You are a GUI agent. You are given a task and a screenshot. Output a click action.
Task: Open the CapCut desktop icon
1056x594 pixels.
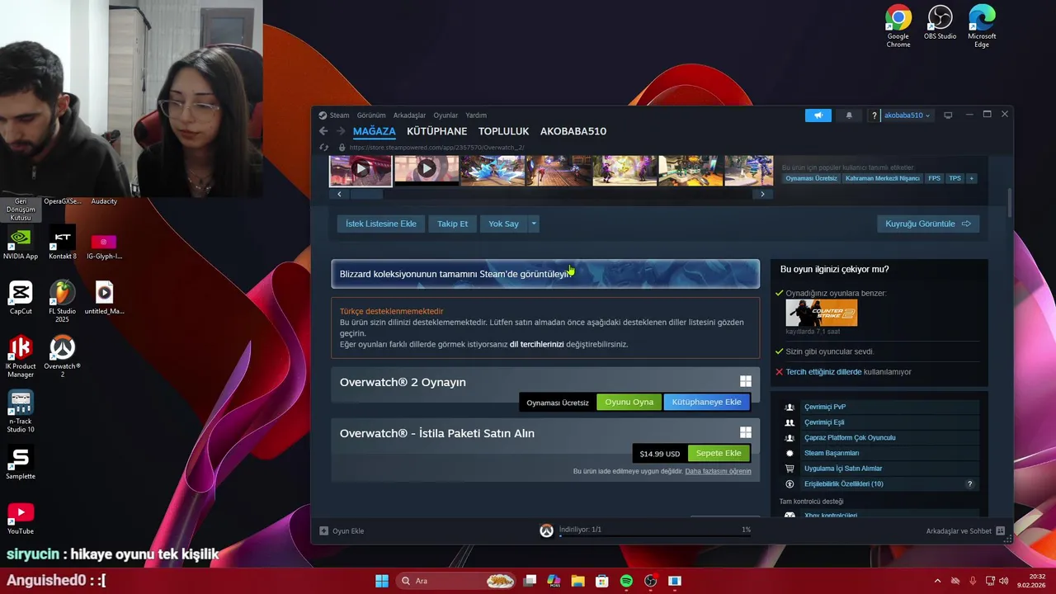21,298
